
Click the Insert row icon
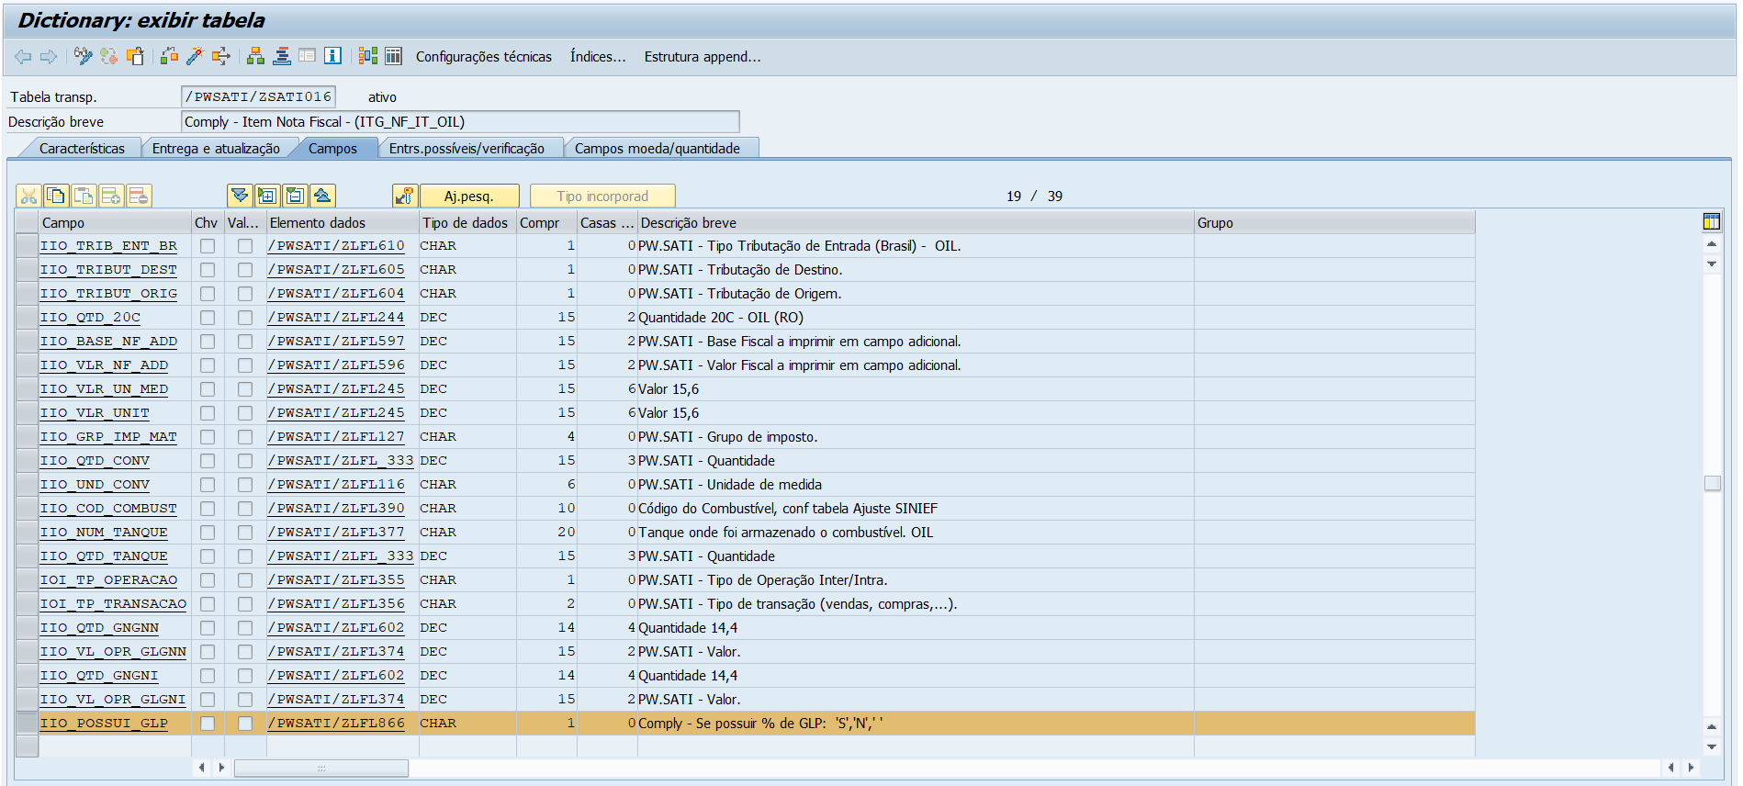[111, 196]
